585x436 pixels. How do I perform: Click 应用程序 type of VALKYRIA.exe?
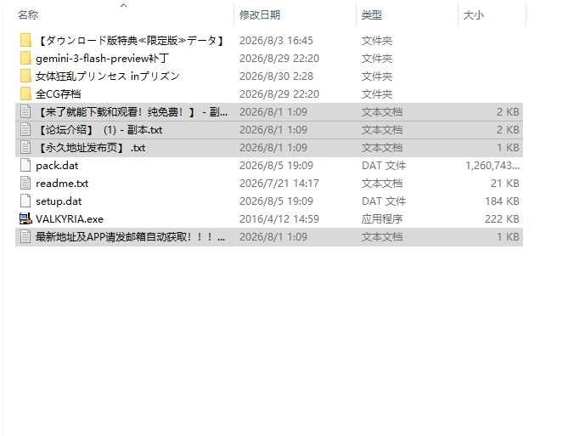coord(382,219)
